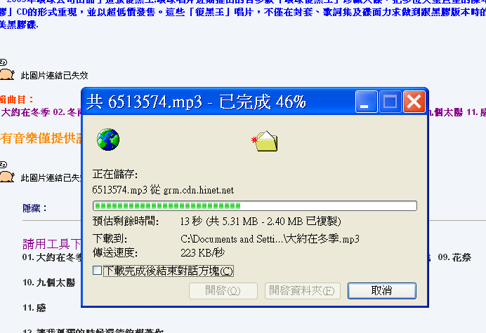486x333 pixels.
Task: Click track 11. 戀 link
Action: [x=34, y=308]
